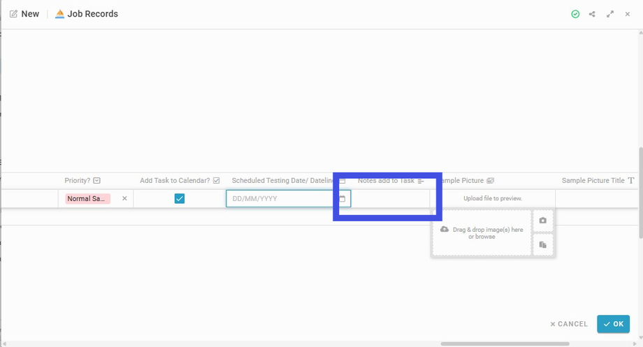
Task: Click the Notes add to Task column text icon
Action: pyautogui.click(x=421, y=181)
